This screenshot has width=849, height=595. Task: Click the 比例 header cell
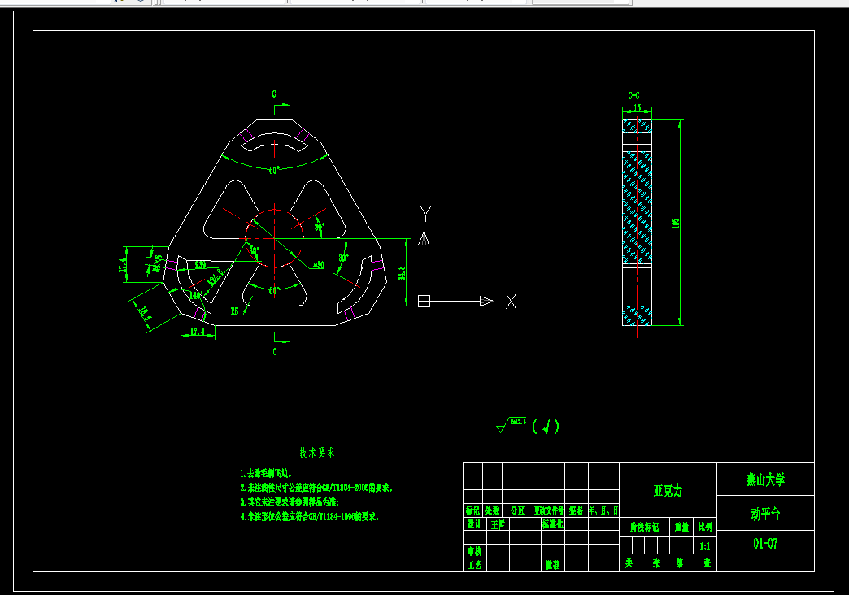pos(705,527)
